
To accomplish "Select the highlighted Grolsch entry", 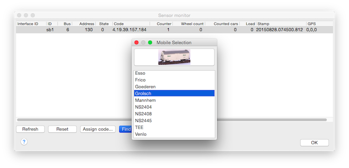I will 174,93.
